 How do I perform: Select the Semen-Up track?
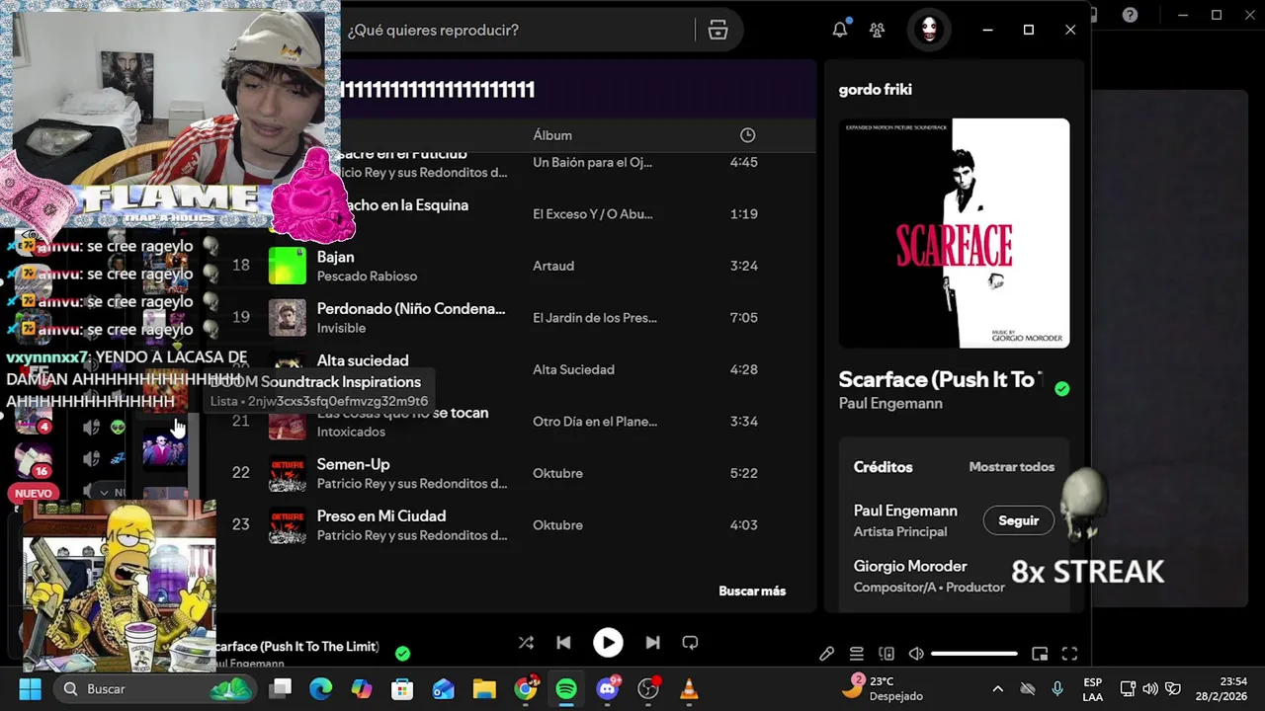click(x=354, y=464)
